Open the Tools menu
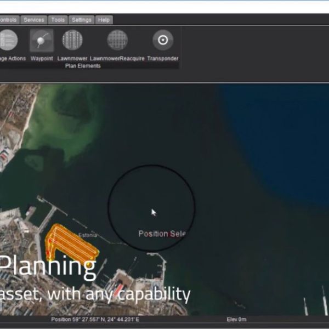Screen dimensions: 329x329 [x=58, y=20]
